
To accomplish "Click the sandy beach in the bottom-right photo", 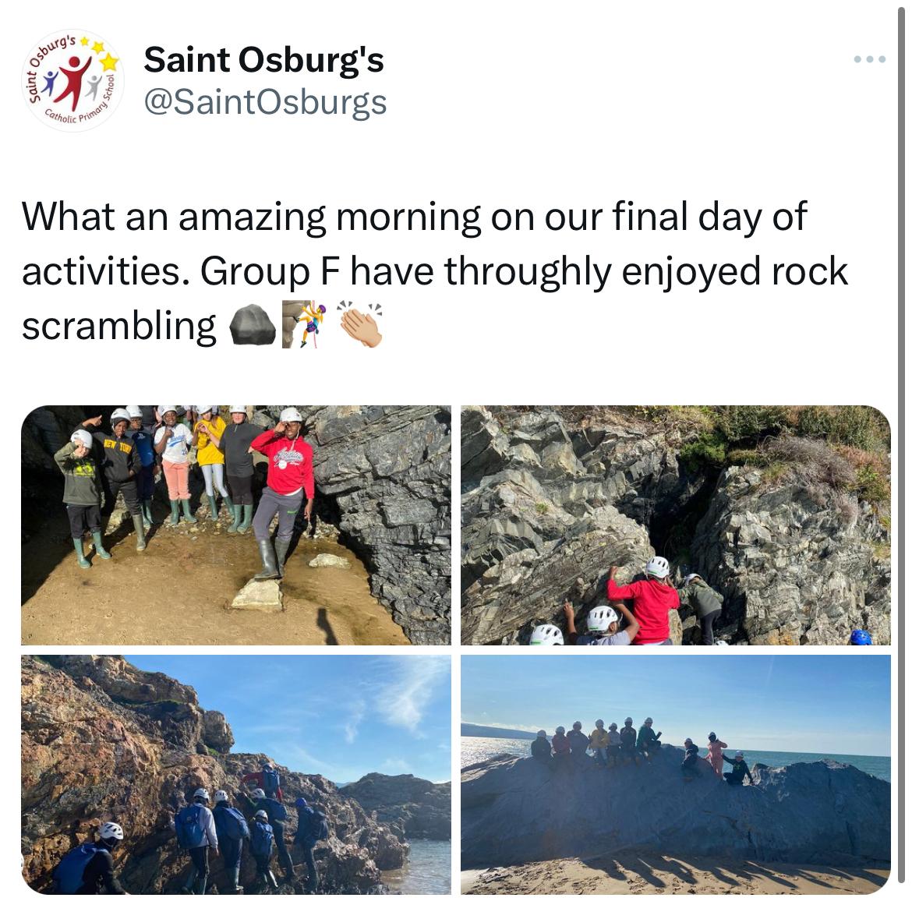I will [674, 878].
